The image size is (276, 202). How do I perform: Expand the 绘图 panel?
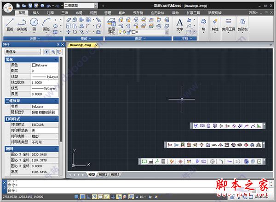coord(35,38)
